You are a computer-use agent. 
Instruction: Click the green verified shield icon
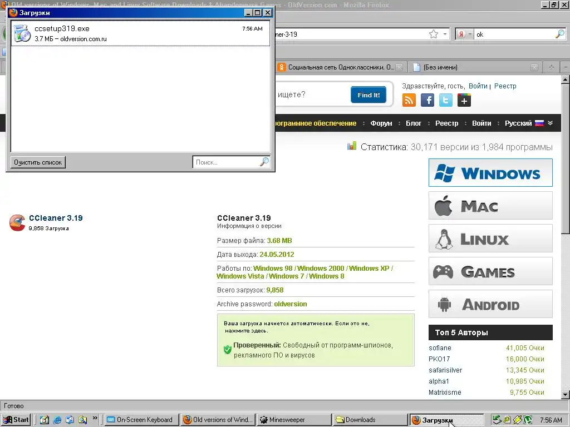[x=228, y=349]
